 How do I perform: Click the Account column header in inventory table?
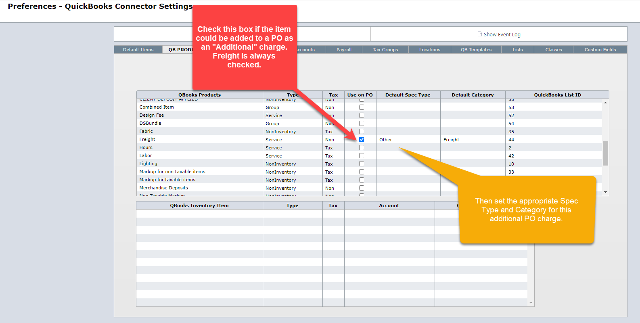pyautogui.click(x=389, y=206)
